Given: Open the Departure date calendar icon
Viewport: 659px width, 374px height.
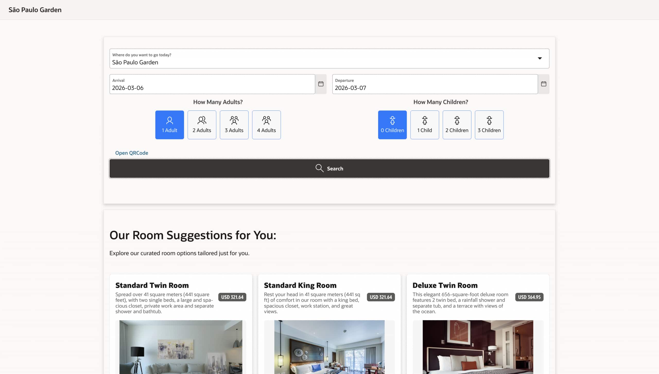Looking at the screenshot, I should [x=543, y=84].
